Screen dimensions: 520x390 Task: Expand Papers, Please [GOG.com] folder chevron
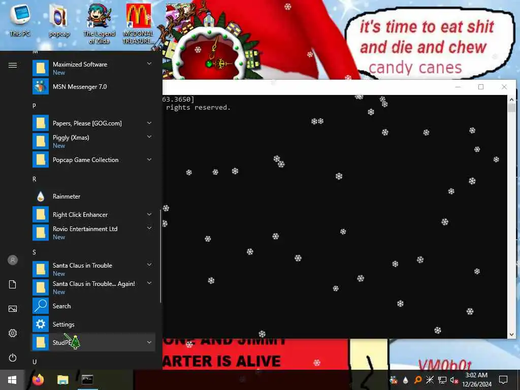pos(149,123)
